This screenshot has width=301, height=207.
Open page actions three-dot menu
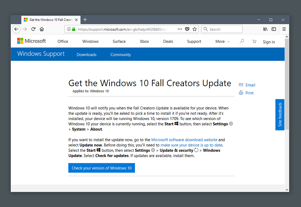coord(180,29)
